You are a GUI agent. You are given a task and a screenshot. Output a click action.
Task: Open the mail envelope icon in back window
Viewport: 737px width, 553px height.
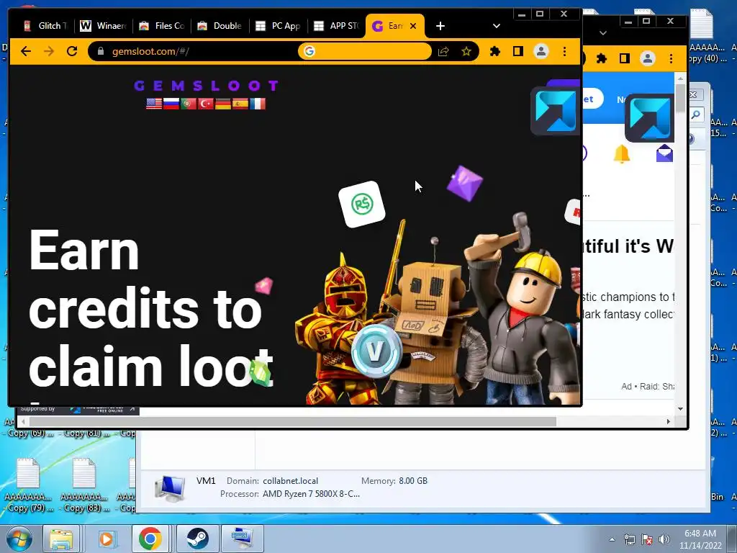pos(664,153)
